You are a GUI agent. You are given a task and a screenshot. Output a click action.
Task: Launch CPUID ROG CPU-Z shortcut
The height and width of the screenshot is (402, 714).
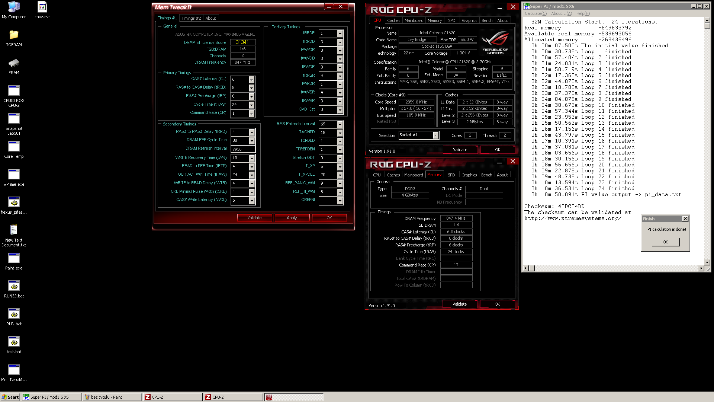tap(14, 96)
